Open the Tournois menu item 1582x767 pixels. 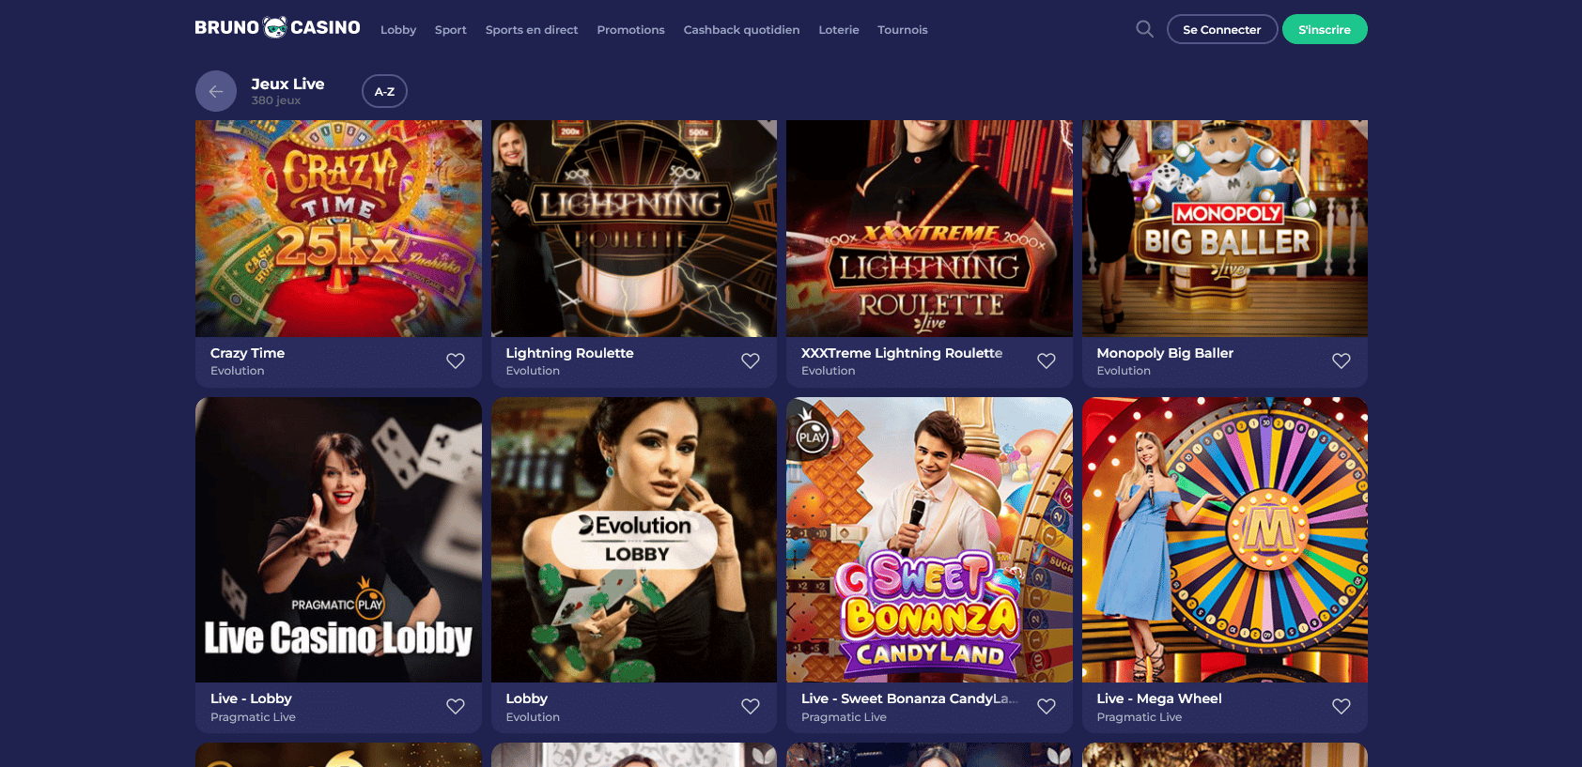[x=903, y=30]
